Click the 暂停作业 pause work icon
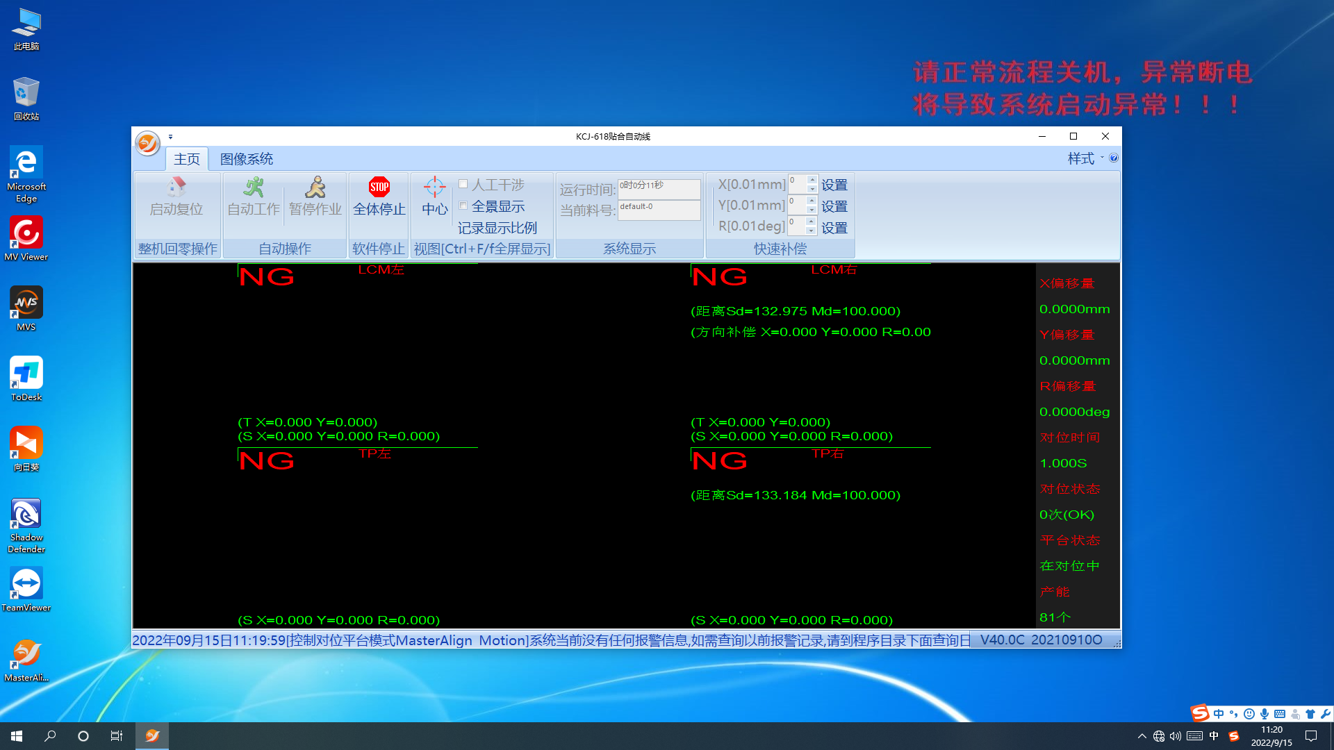Image resolution: width=1334 pixels, height=750 pixels. tap(315, 187)
